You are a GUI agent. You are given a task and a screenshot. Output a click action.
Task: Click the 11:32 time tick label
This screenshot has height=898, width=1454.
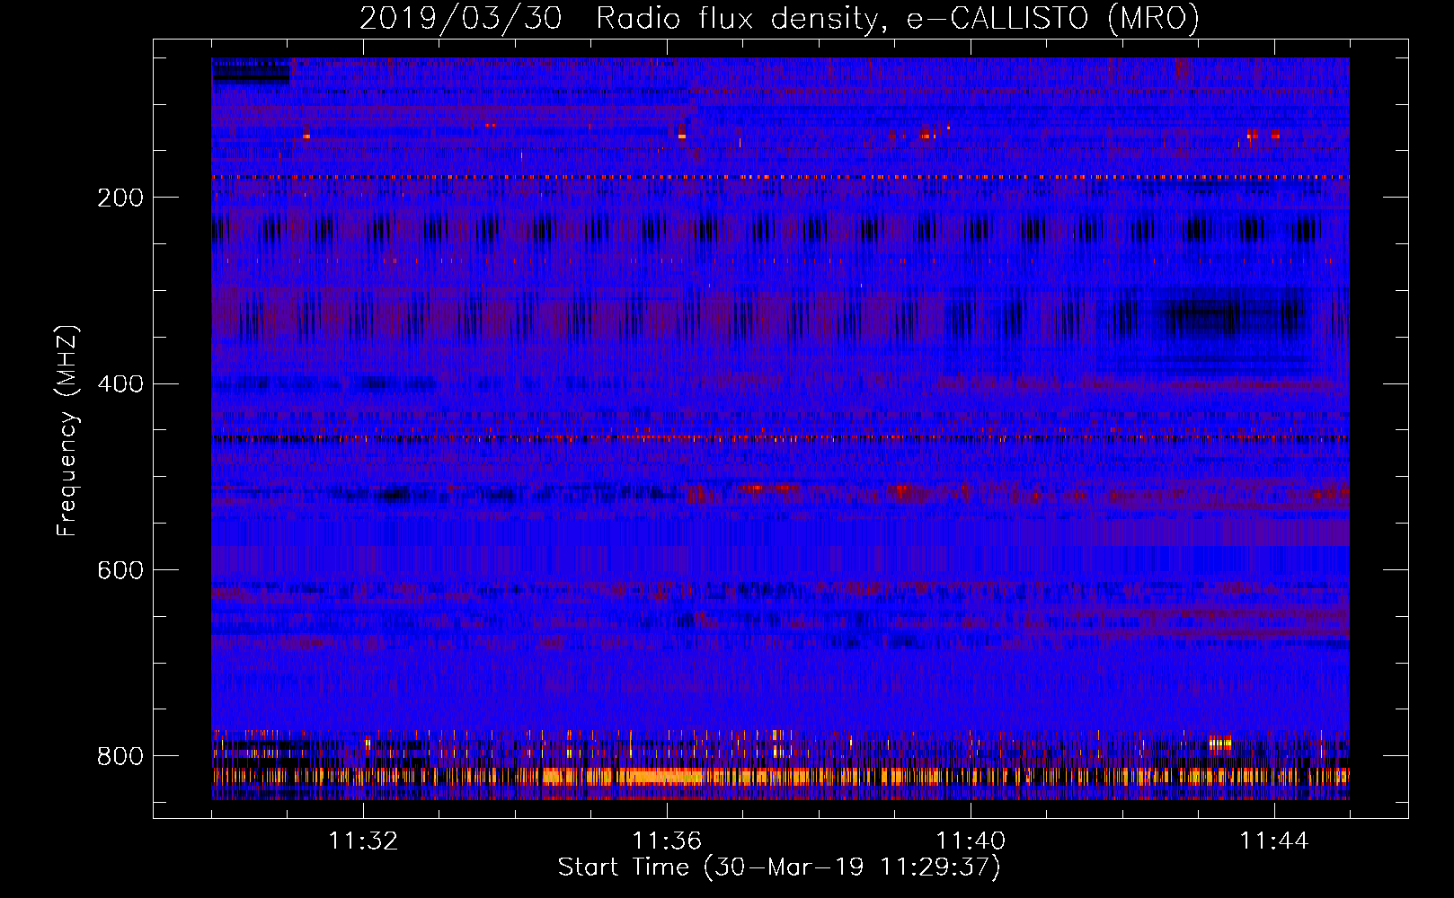(x=363, y=841)
